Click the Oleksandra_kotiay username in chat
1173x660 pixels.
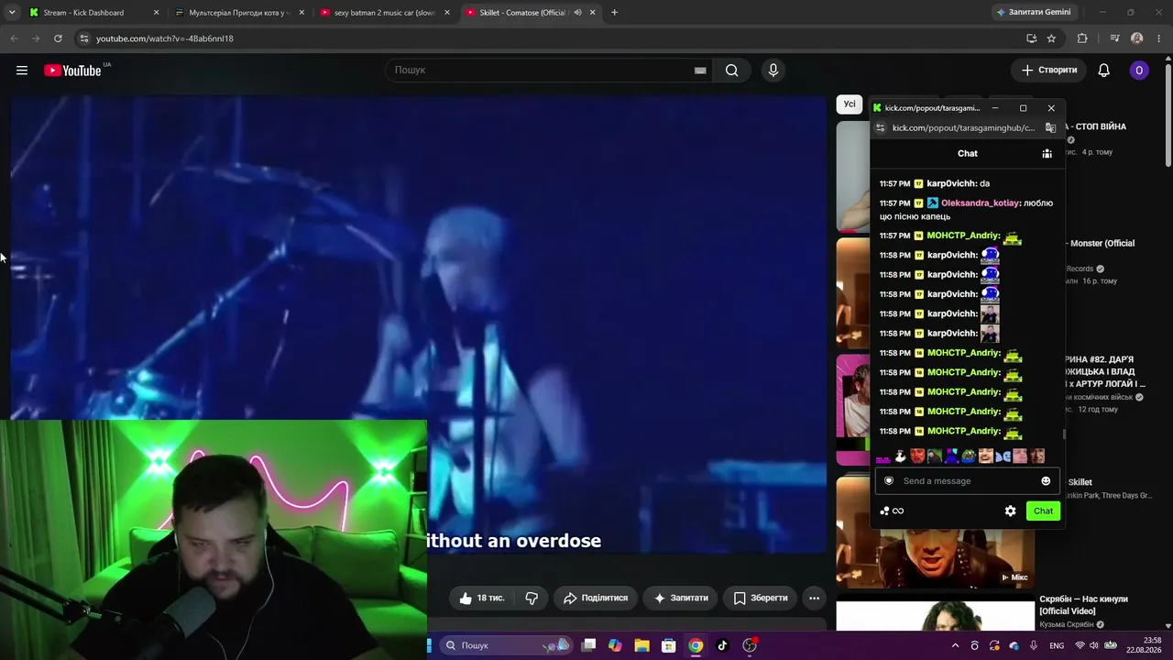tap(980, 203)
